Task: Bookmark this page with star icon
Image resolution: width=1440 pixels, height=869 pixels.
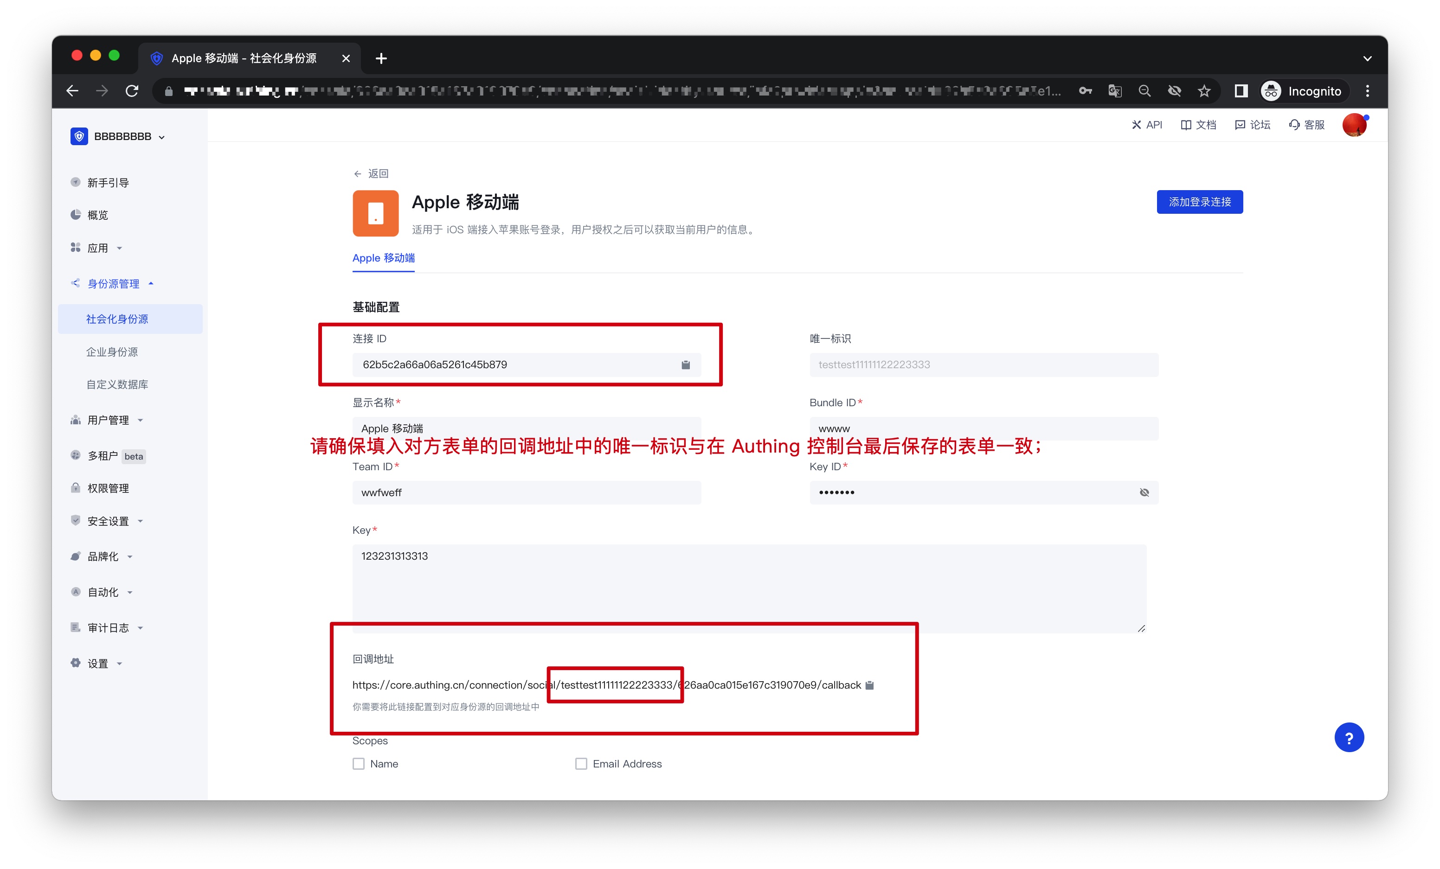Action: point(1204,90)
